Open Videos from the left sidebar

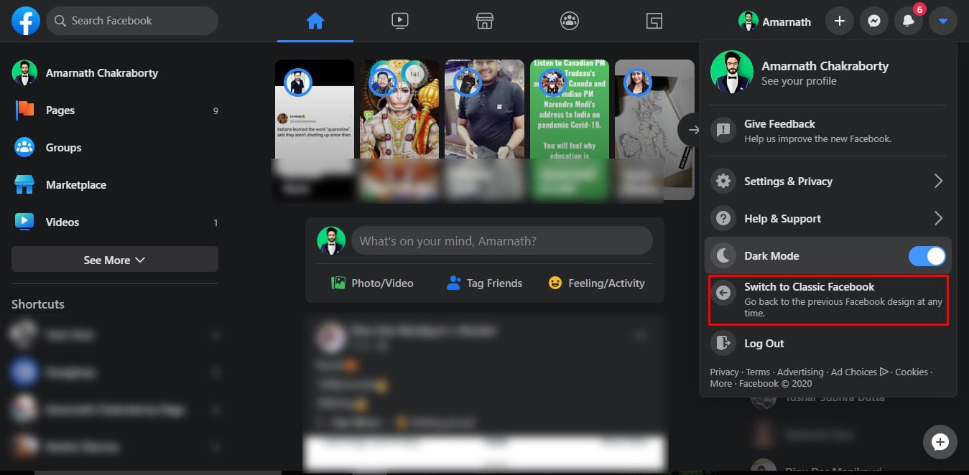coord(115,222)
